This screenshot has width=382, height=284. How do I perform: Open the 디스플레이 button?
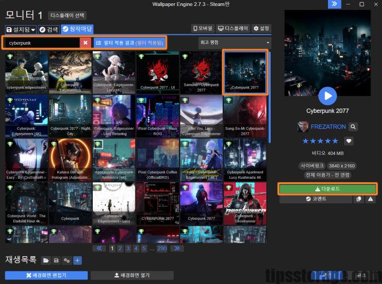[x=233, y=28]
